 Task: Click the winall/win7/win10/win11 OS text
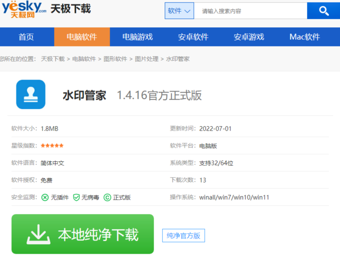[234, 197]
